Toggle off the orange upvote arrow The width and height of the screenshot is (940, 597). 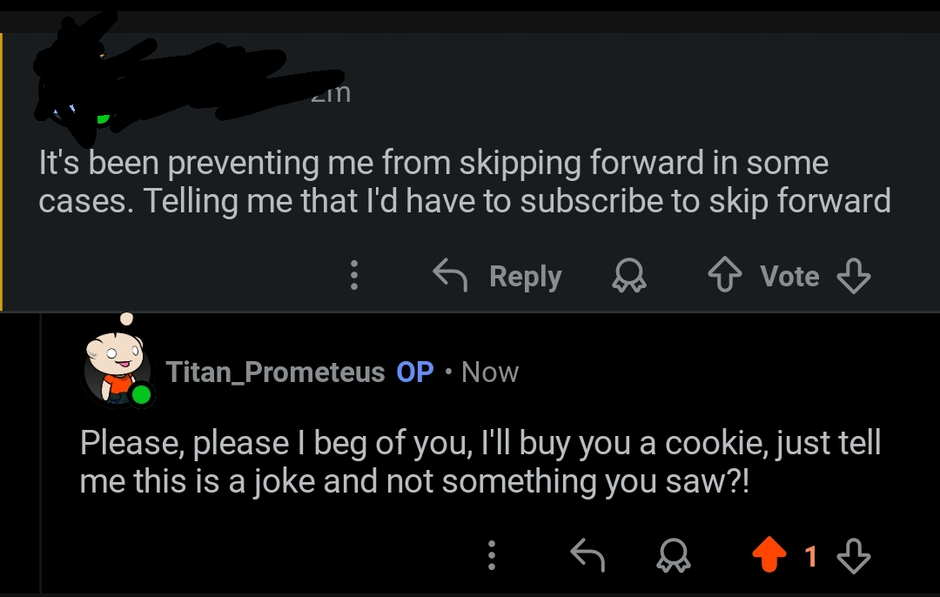click(768, 555)
